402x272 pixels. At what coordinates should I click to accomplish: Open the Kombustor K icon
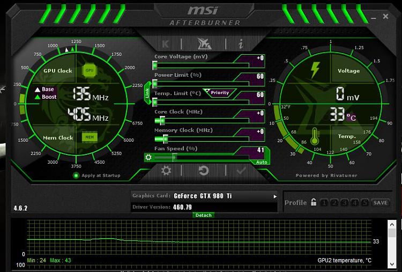pos(166,44)
